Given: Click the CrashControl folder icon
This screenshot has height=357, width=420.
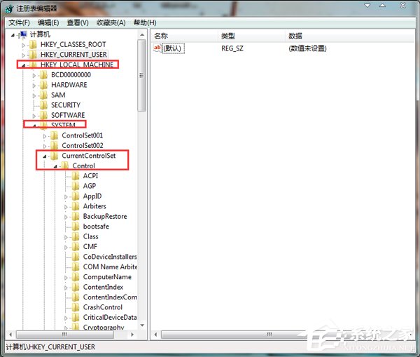Looking at the screenshot, I should coord(76,307).
